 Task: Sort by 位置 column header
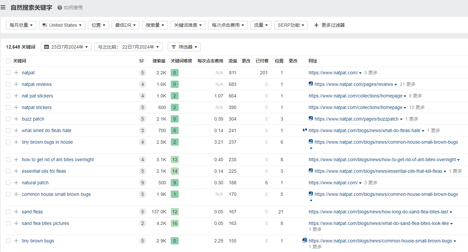279,61
